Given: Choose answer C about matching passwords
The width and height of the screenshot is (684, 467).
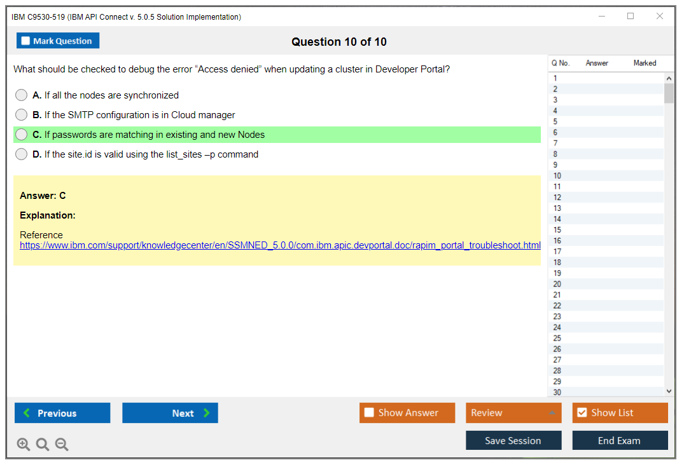Looking at the screenshot, I should click(22, 135).
